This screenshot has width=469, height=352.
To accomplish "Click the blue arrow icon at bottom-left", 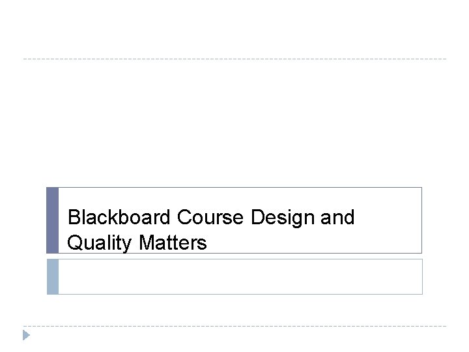I will click(x=26, y=336).
